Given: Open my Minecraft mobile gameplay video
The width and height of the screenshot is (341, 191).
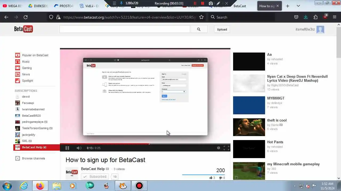Looking at the screenshot, I should (x=293, y=164).
